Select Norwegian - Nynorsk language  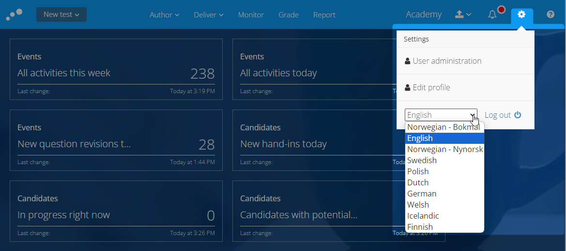point(444,150)
